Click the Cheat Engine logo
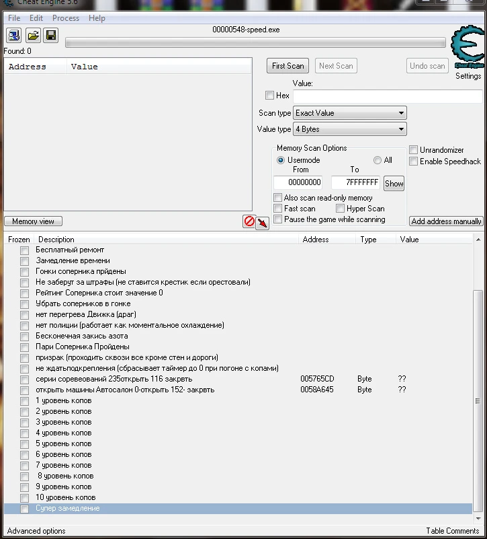The image size is (487, 539). [468, 46]
